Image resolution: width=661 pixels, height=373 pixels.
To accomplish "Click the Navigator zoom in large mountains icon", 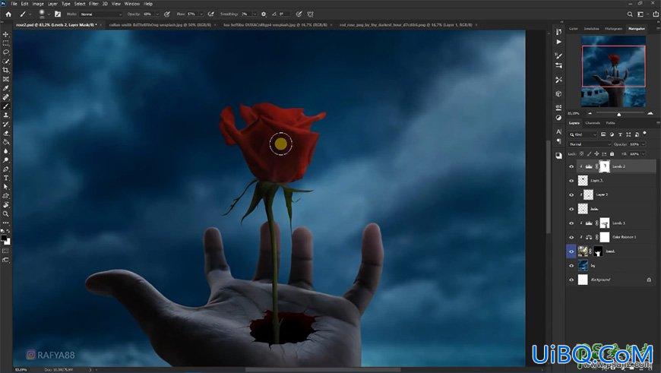I will point(650,113).
